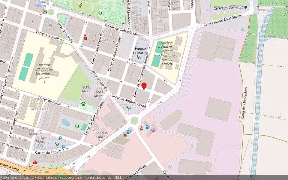Click the playground icon next to the blue pond
Image resolution: width=288 pixels, height=180 pixels.
[x=77, y=126]
